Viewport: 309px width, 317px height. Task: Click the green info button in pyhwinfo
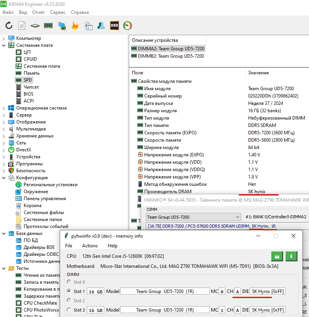[291, 256]
